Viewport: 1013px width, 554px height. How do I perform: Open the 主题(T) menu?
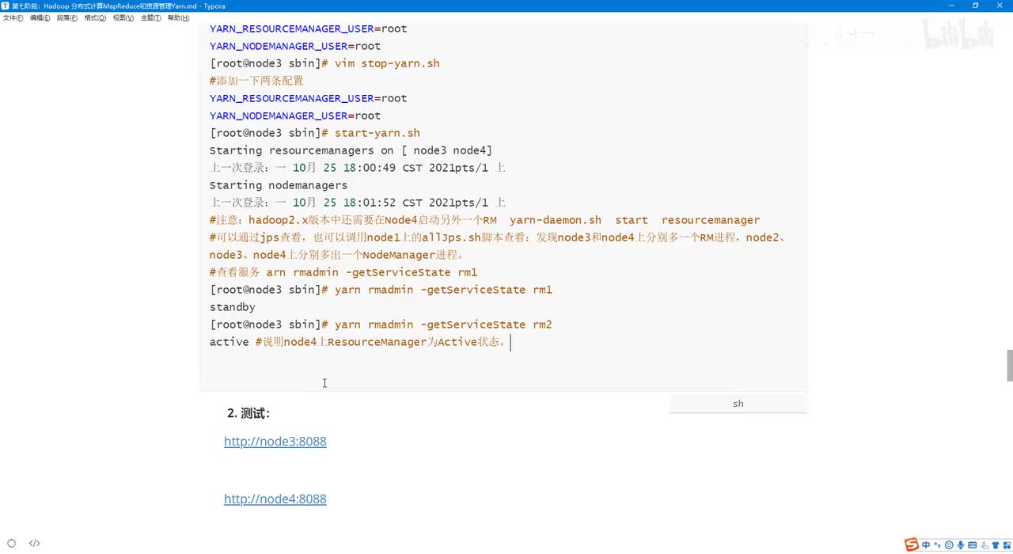tap(150, 17)
